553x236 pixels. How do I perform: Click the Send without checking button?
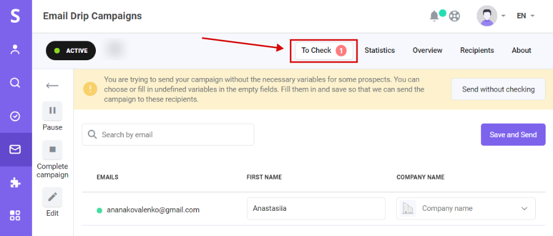coord(498,89)
